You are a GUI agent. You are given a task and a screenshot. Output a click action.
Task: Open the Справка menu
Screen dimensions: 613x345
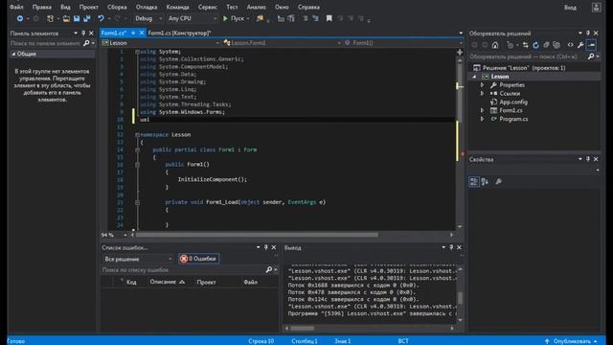tap(308, 7)
